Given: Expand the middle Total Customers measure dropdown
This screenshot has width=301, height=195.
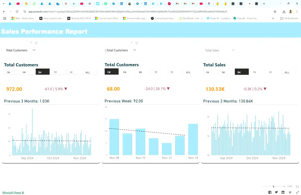Looking at the screenshot, I should (135, 50).
